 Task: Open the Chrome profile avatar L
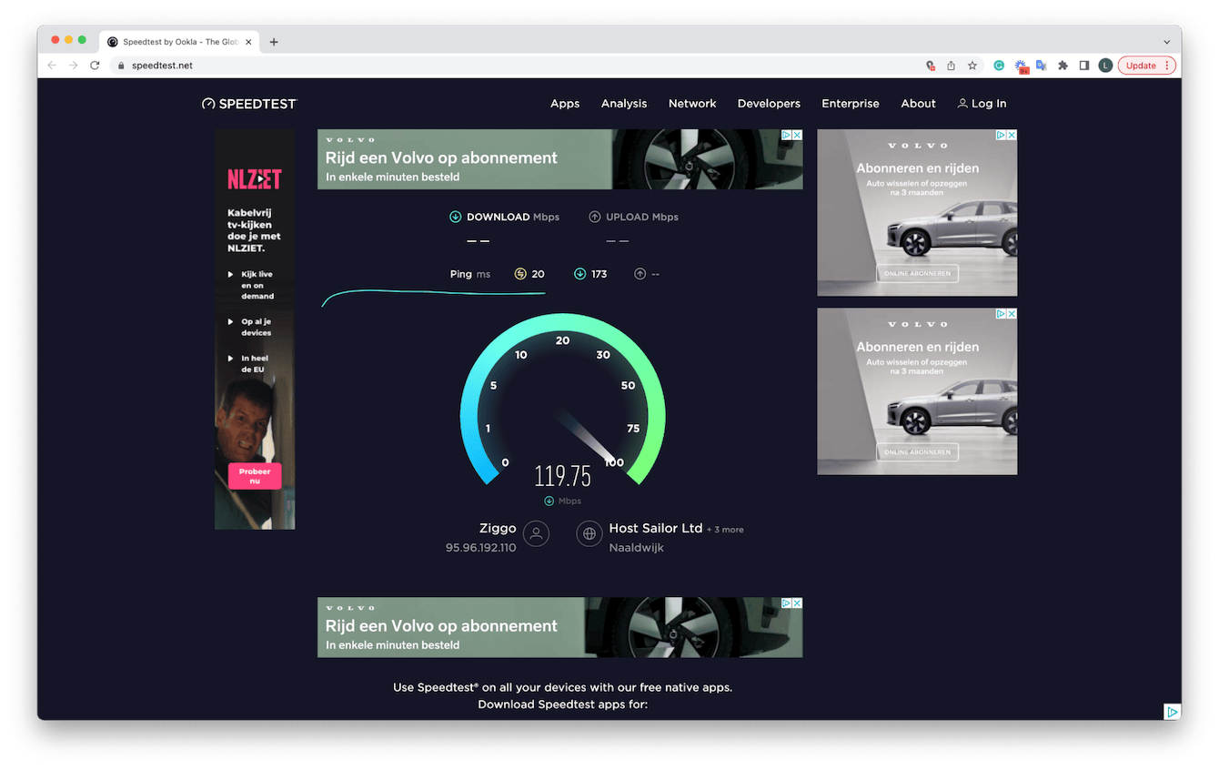pyautogui.click(x=1105, y=66)
